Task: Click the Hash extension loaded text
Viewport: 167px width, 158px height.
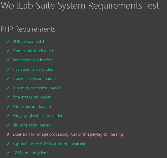Action: click(x=33, y=70)
